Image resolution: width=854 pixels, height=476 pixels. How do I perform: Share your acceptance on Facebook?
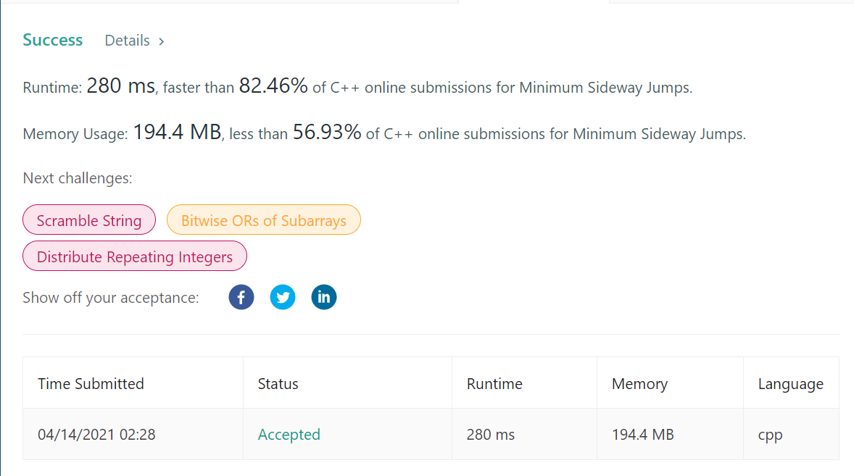[241, 297]
